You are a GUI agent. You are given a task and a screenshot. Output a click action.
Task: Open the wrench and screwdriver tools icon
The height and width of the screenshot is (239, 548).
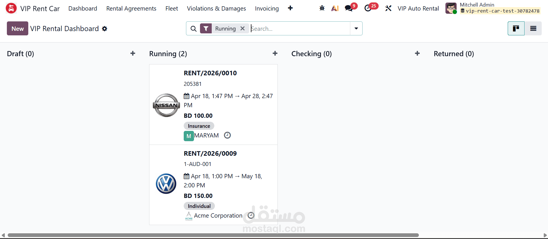tap(388, 8)
